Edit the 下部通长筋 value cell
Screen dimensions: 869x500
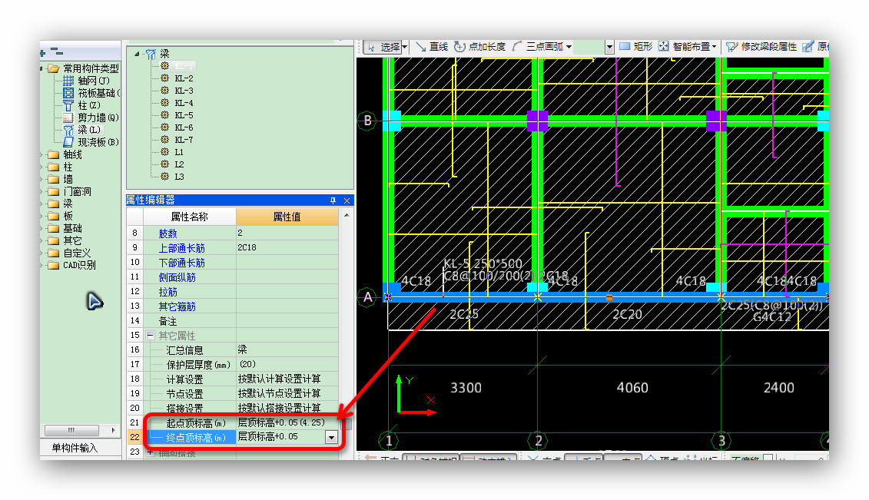[x=287, y=263]
